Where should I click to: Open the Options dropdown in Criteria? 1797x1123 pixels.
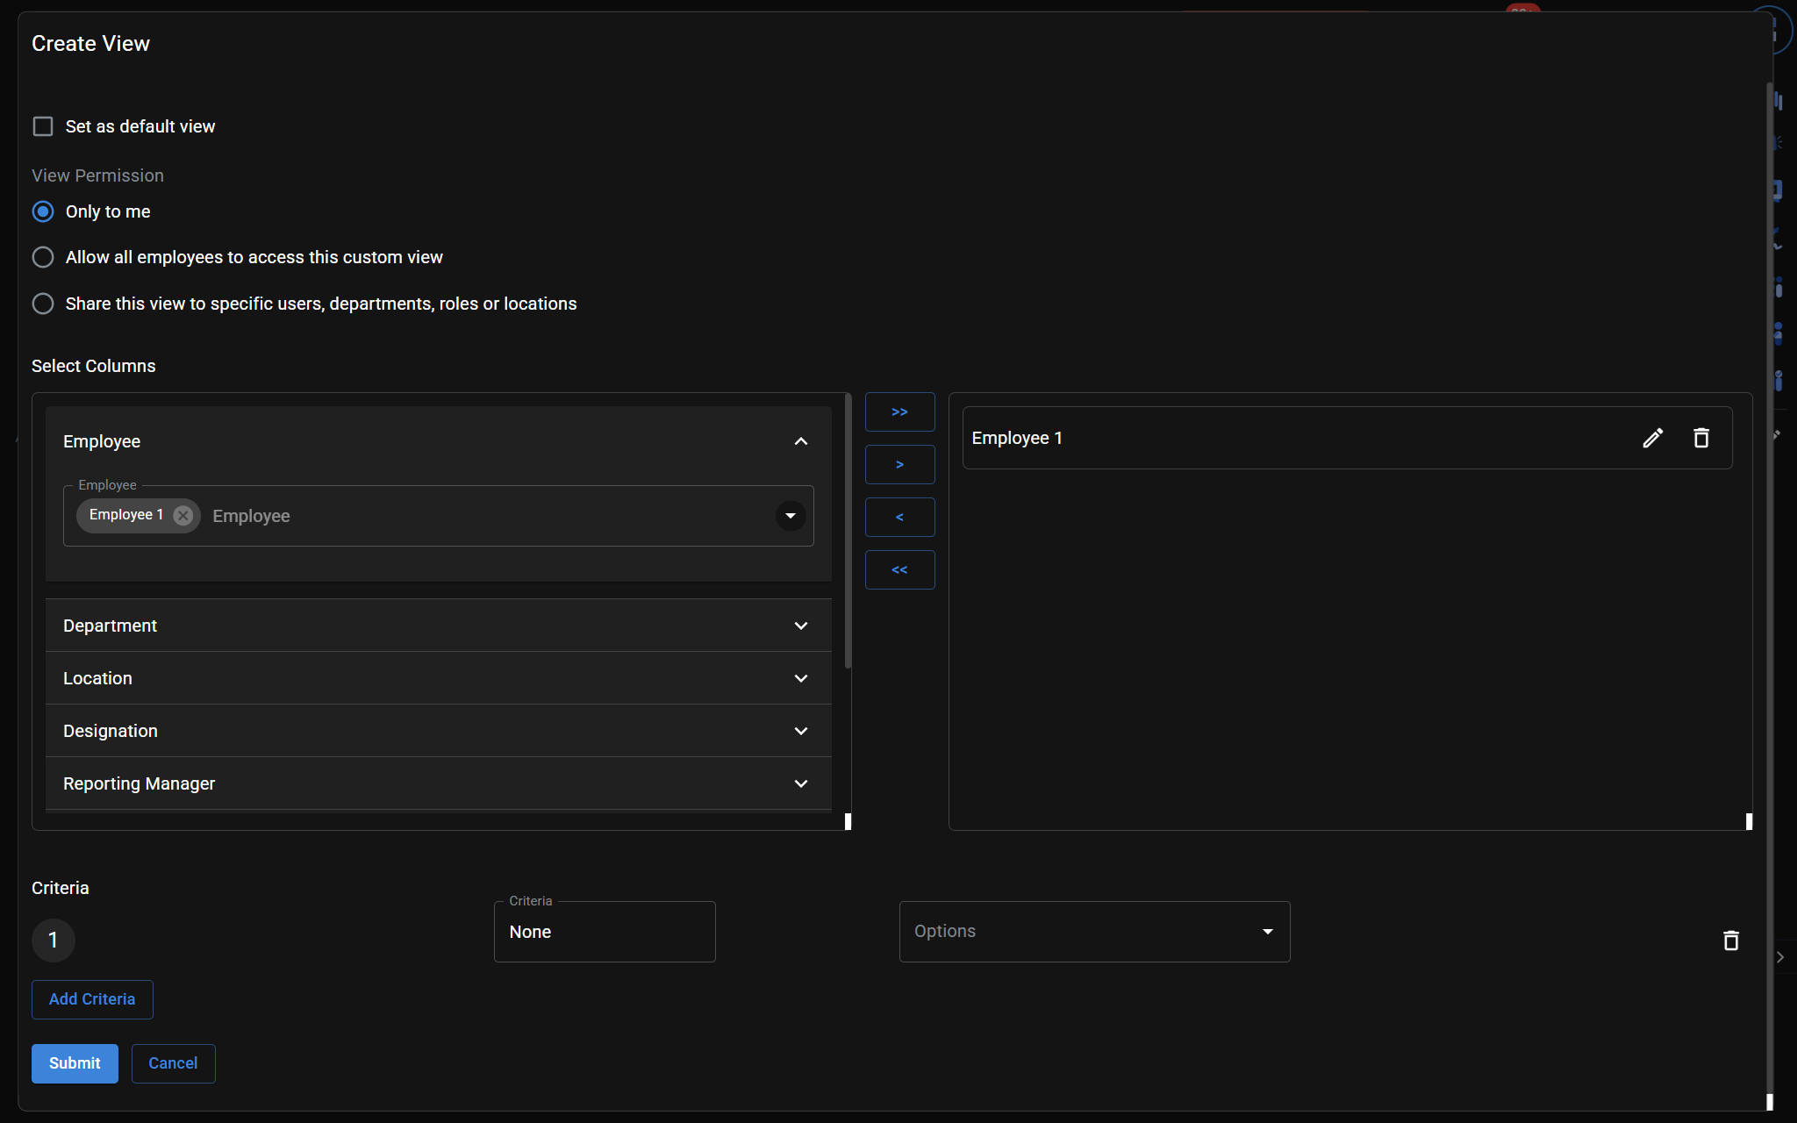tap(1093, 932)
